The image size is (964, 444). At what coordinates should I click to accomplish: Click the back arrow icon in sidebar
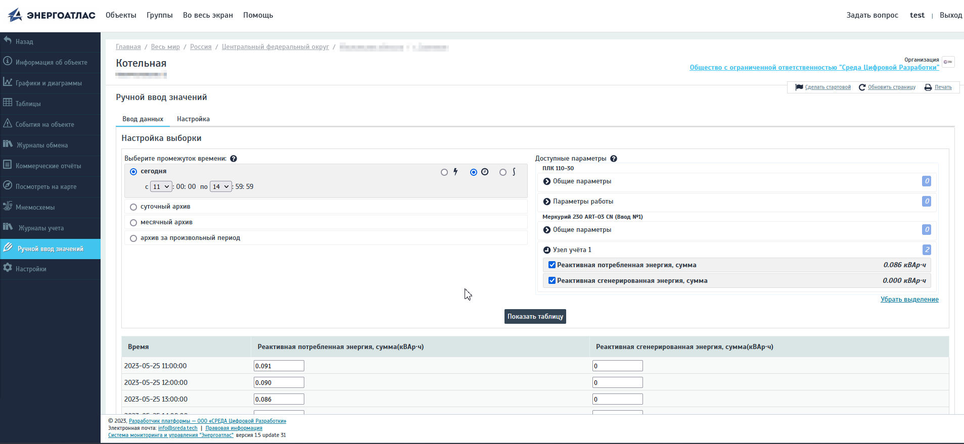click(x=8, y=40)
